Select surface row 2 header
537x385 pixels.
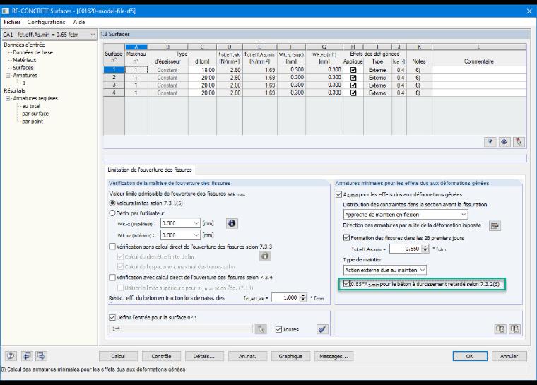[114, 78]
